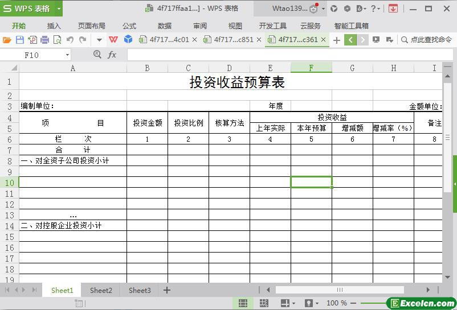Screen dimensions: 457x310
Task: Open the 插入 ribbon tab
Action: coord(54,26)
